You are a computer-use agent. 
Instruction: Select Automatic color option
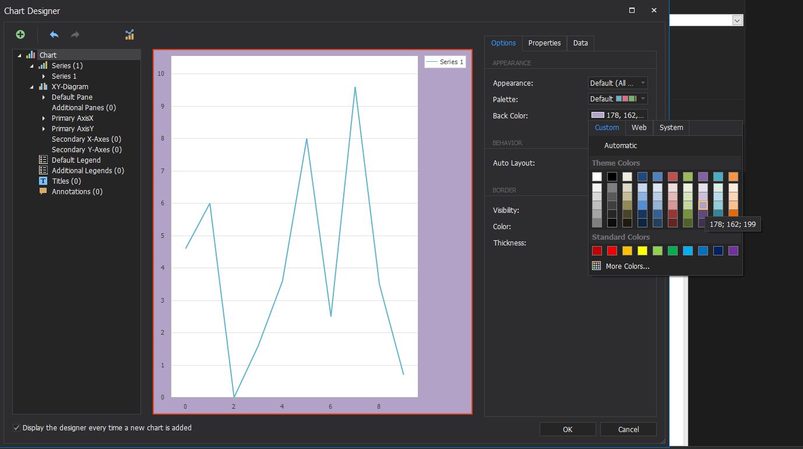(621, 146)
